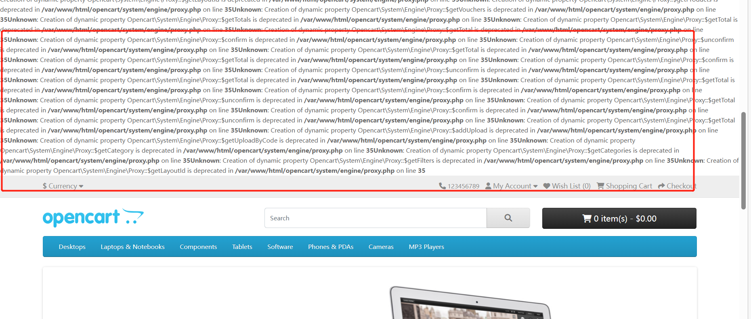The image size is (751, 319).
Task: Click the Wish List heart icon
Action: (547, 186)
